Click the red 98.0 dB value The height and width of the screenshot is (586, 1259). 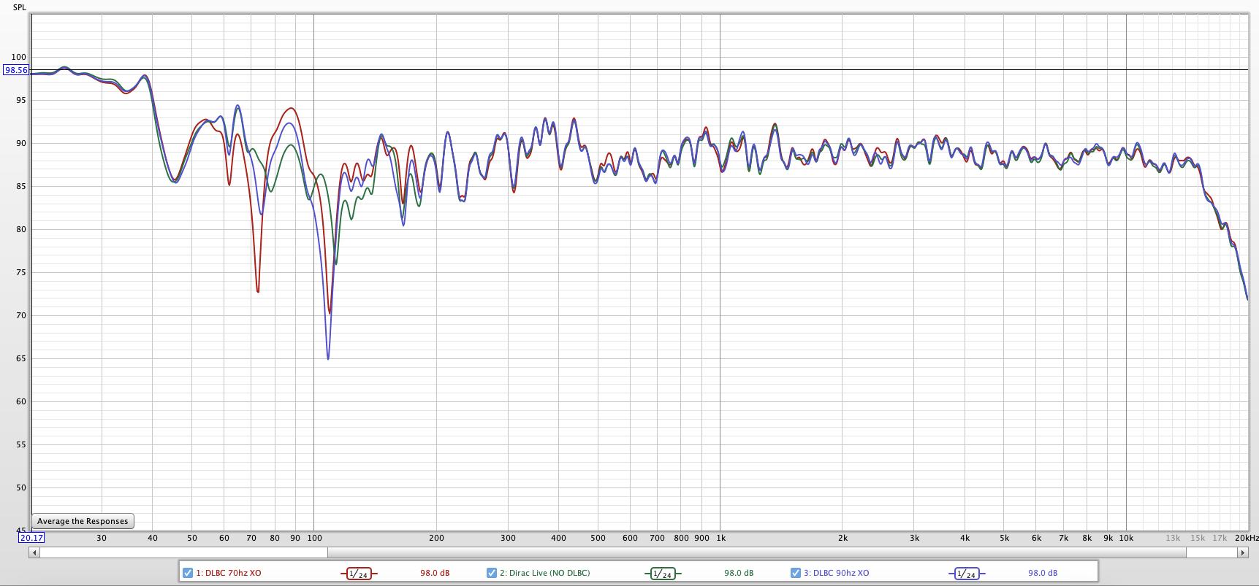pyautogui.click(x=435, y=573)
